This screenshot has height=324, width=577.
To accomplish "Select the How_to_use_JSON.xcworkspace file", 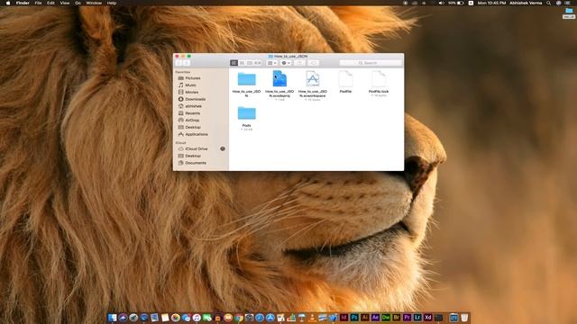I will click(313, 79).
